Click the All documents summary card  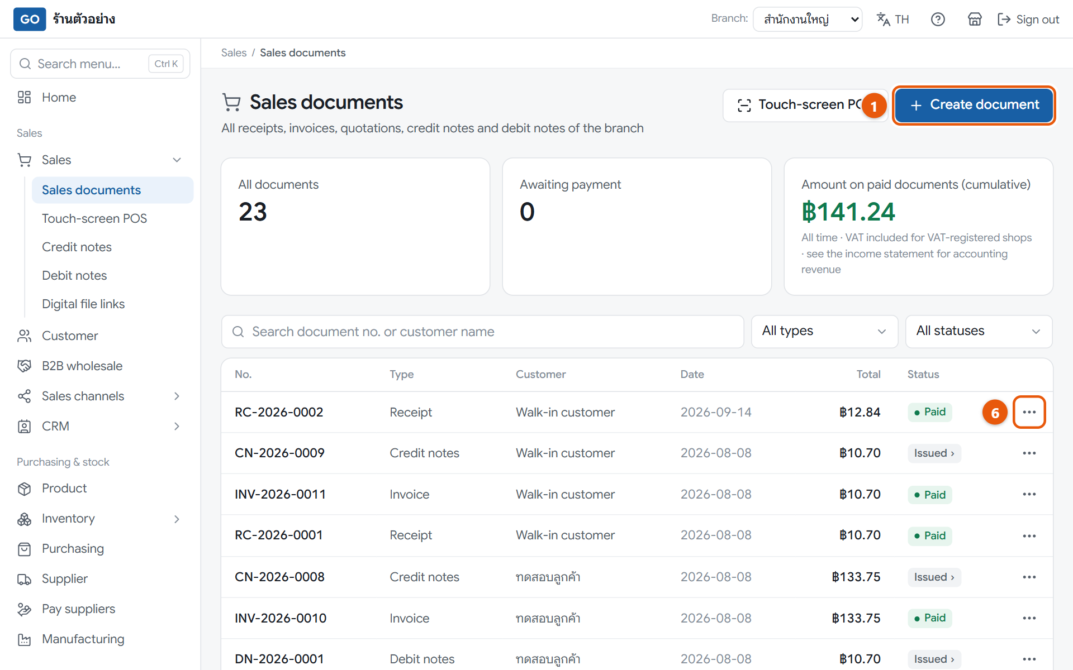[x=355, y=226]
